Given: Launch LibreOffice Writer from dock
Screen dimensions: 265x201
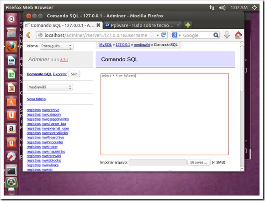Looking at the screenshot, I should 11,60.
